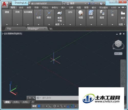Open the AutoCAD application menu button
The width and height of the screenshot is (128, 110).
5,4
